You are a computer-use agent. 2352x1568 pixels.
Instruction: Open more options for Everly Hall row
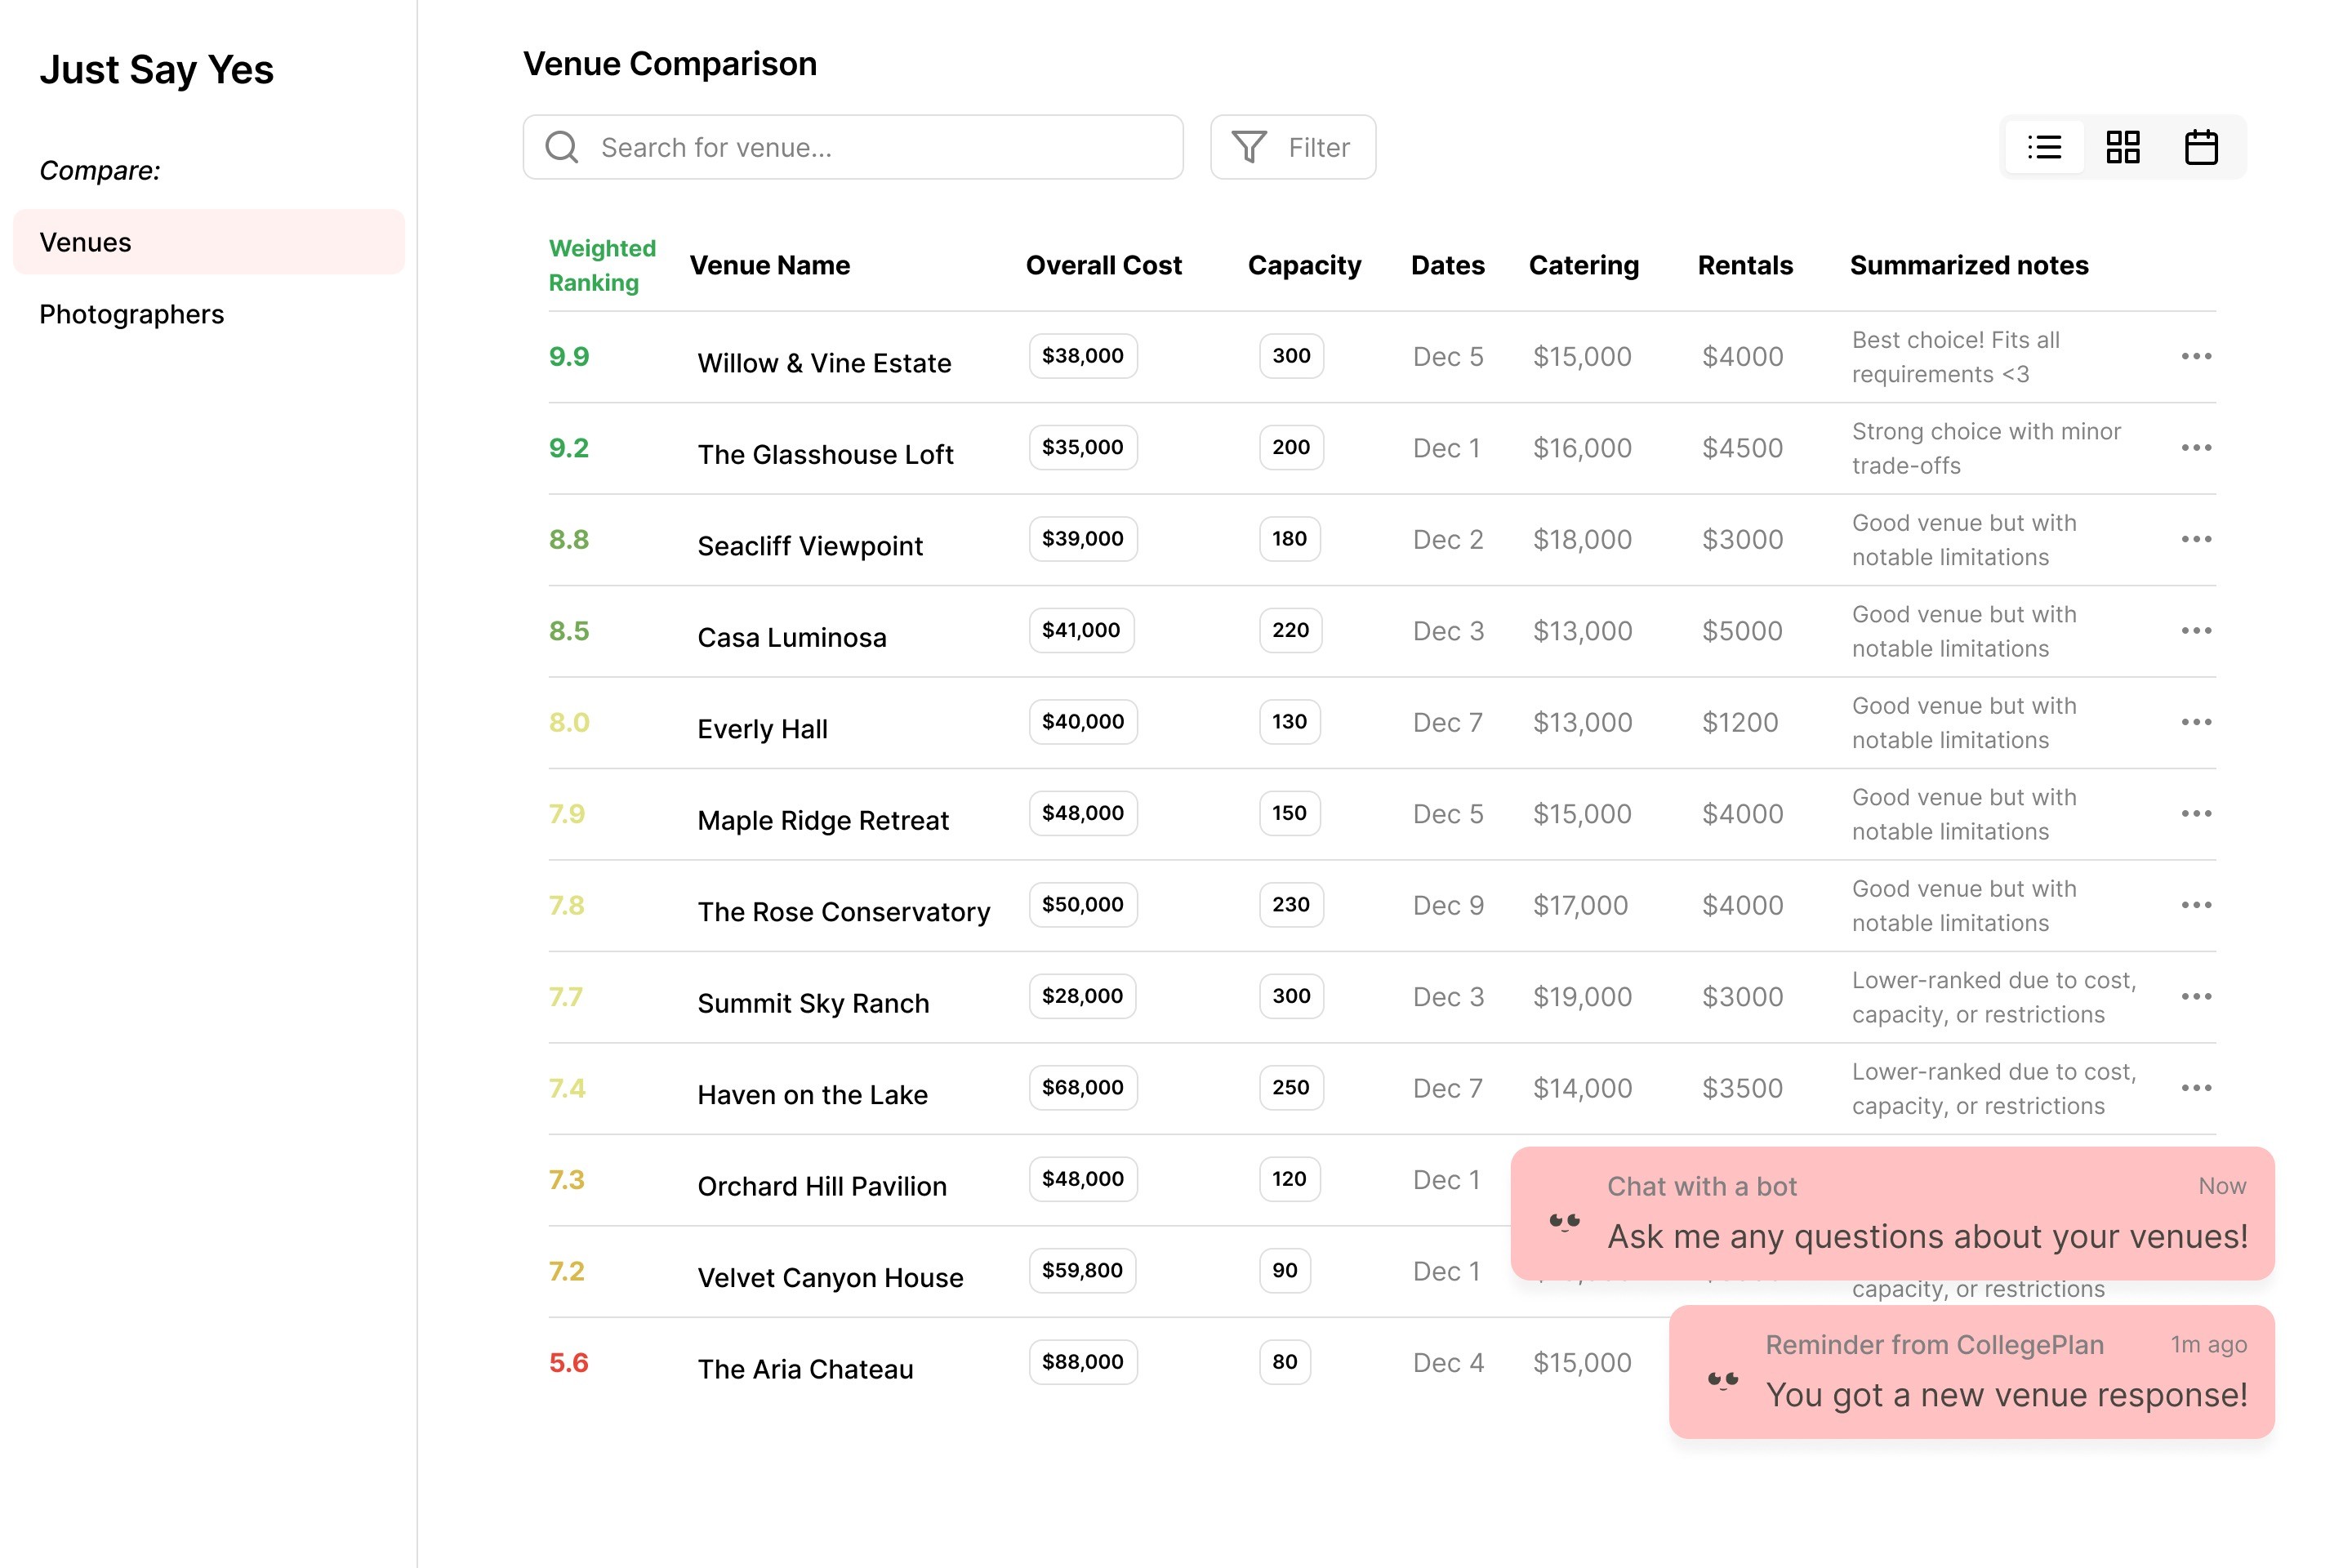[x=2196, y=722]
